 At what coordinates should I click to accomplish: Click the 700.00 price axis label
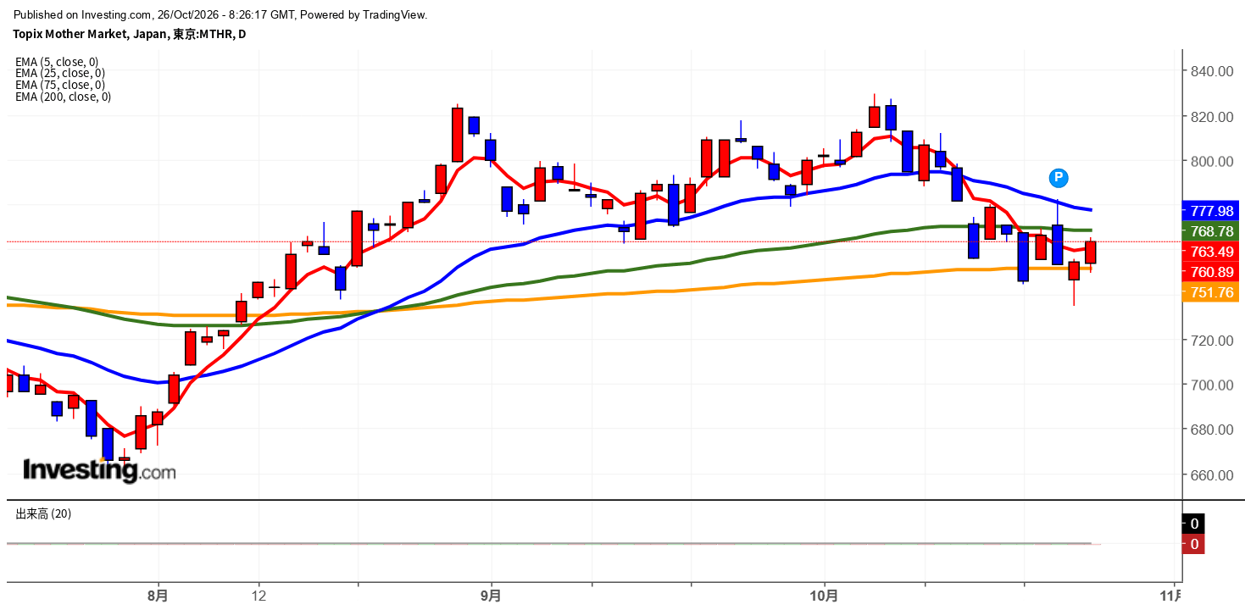coord(1211,385)
